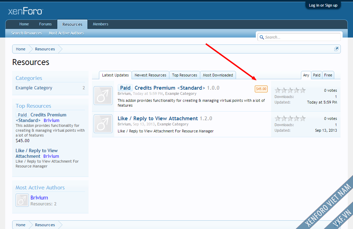Image resolution: width=353 pixels, height=229 pixels.
Task: Click the $45.00 price tag
Action: [x=261, y=89]
